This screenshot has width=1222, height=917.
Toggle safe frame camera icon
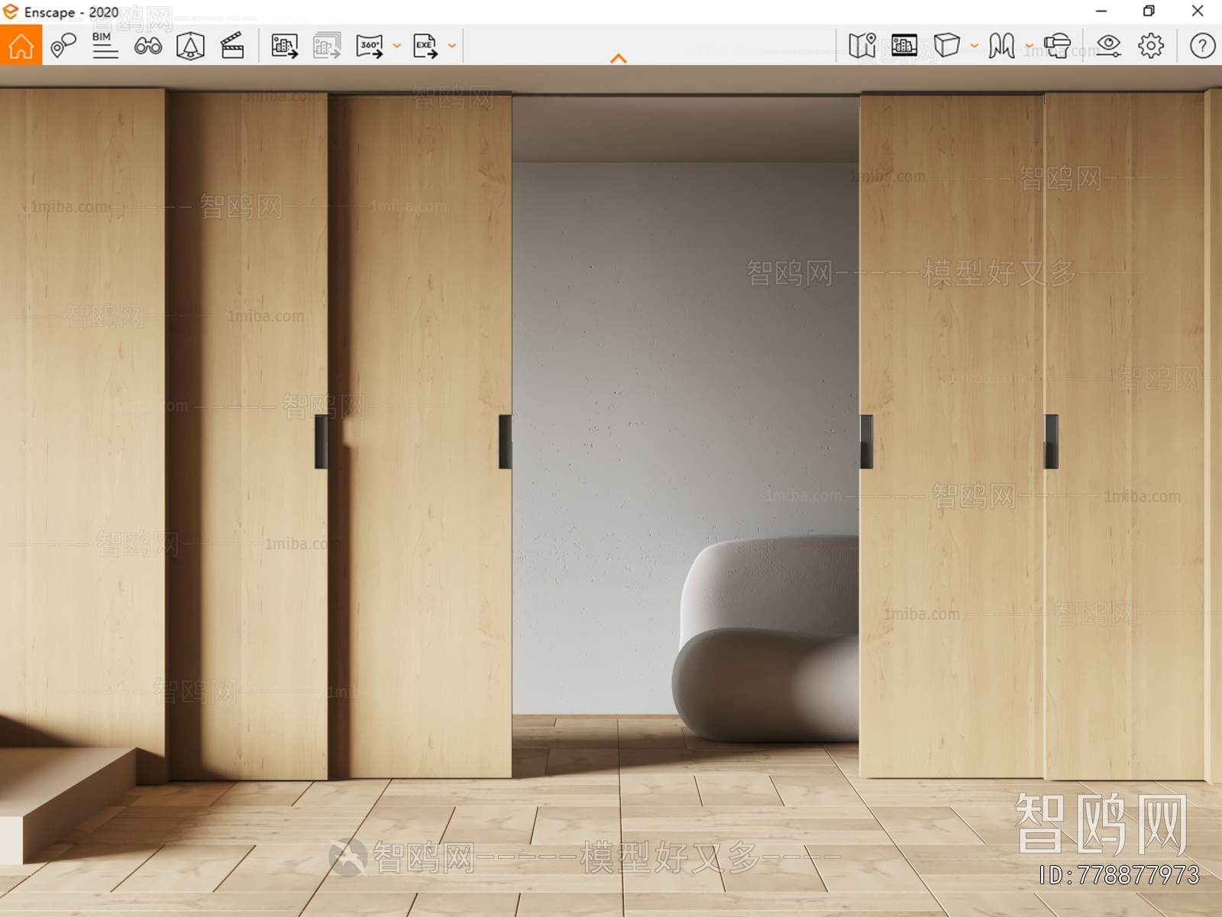tap(190, 46)
